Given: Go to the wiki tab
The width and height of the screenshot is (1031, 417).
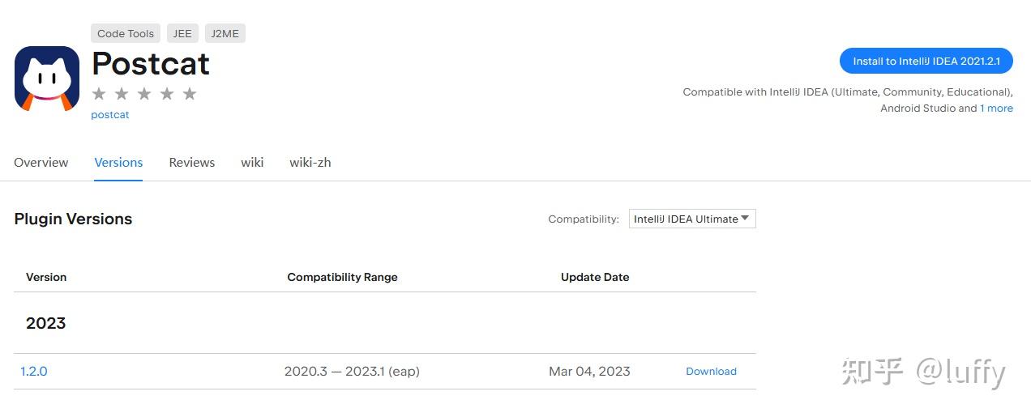Looking at the screenshot, I should click(252, 163).
